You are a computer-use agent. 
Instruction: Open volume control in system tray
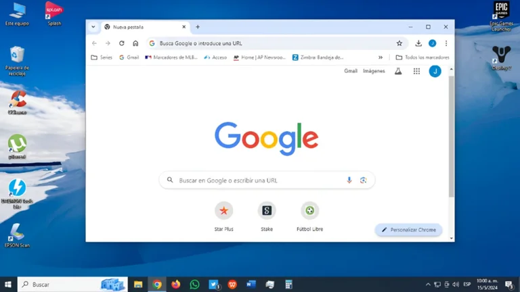click(456, 285)
